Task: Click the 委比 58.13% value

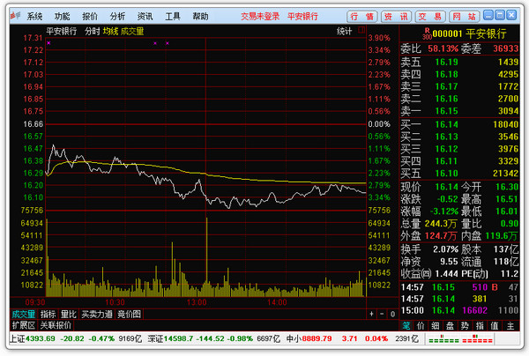Action: 443,48
